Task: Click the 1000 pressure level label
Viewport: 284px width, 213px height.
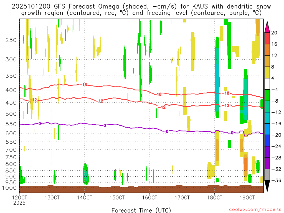Action: (9, 188)
